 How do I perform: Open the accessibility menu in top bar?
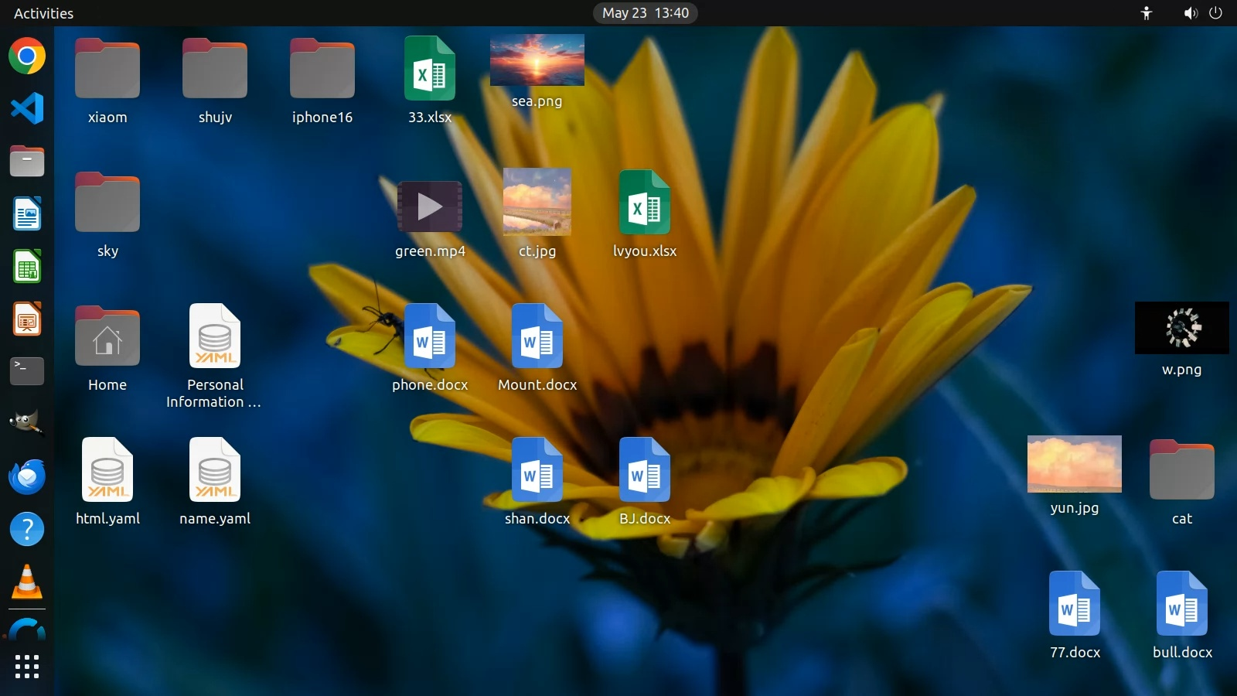pos(1147,13)
